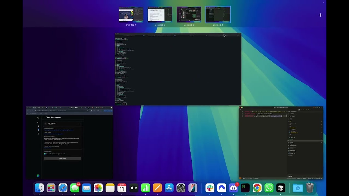Viewport: 349px width, 196px height.
Task: Open the Downloads folder in dock
Action: point(298,188)
